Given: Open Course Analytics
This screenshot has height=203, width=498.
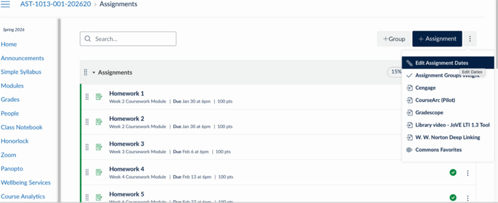Looking at the screenshot, I should [x=23, y=196].
